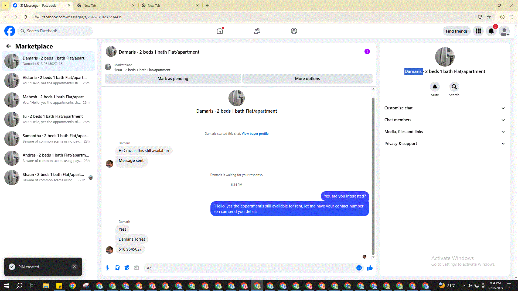Open the account profile dropdown
Image resolution: width=518 pixels, height=291 pixels.
tap(504, 31)
